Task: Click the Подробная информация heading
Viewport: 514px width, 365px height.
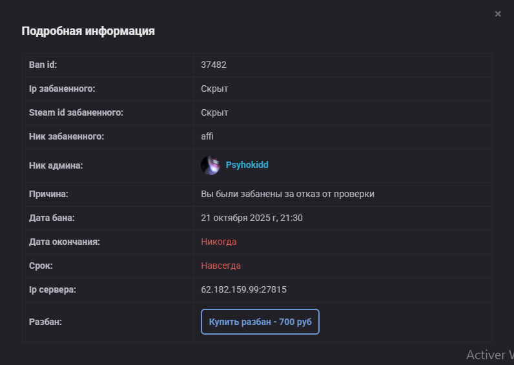Action: [x=88, y=31]
